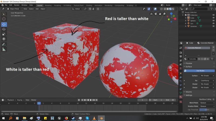Jump to the start frame
The width and height of the screenshot is (216, 121).
[82, 100]
